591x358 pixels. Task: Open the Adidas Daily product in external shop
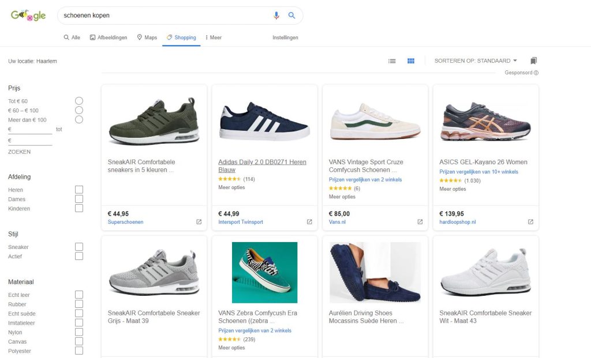[309, 221]
